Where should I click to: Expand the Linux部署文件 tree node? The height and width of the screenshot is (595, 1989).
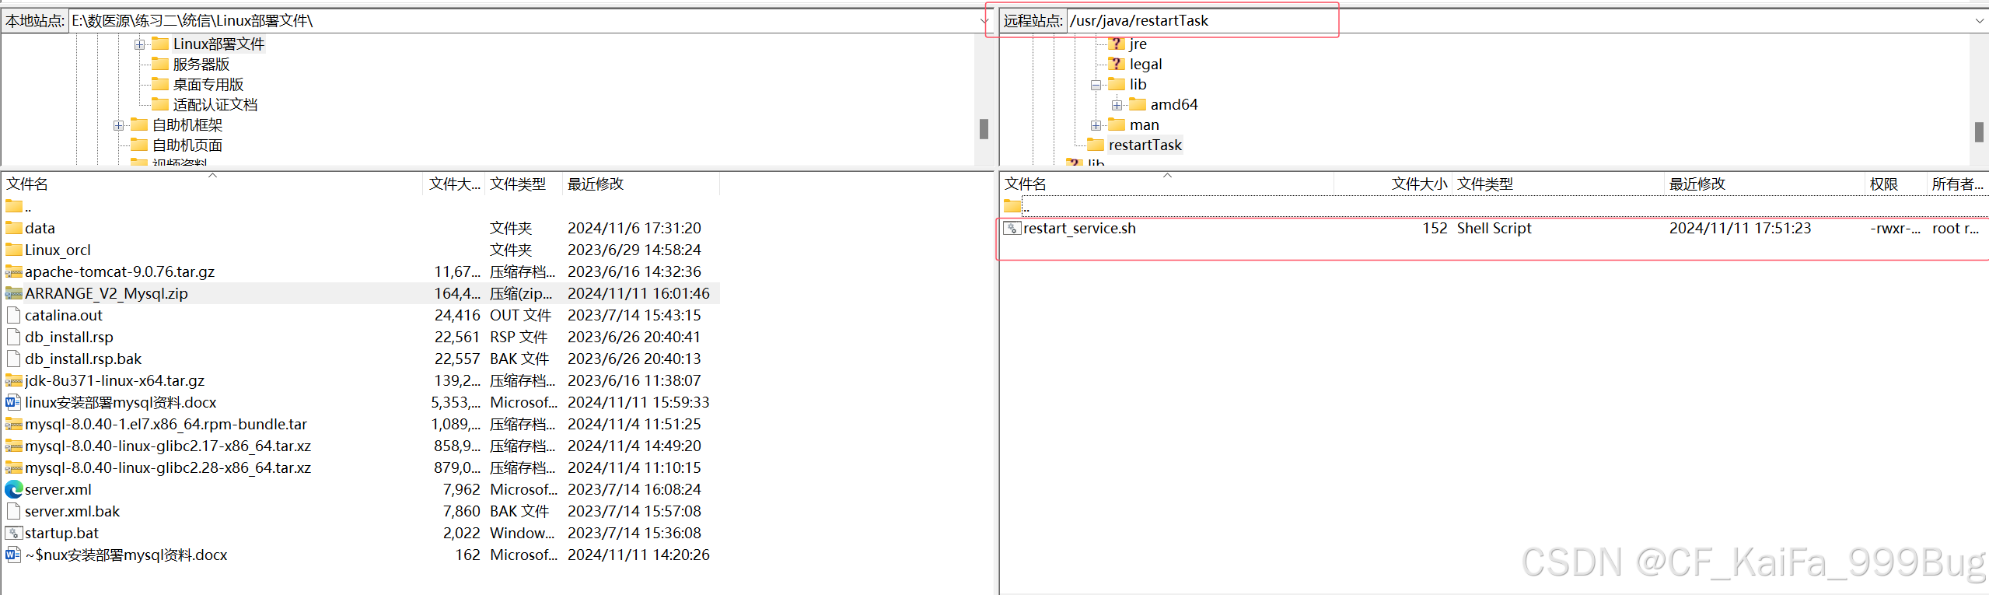coord(139,44)
